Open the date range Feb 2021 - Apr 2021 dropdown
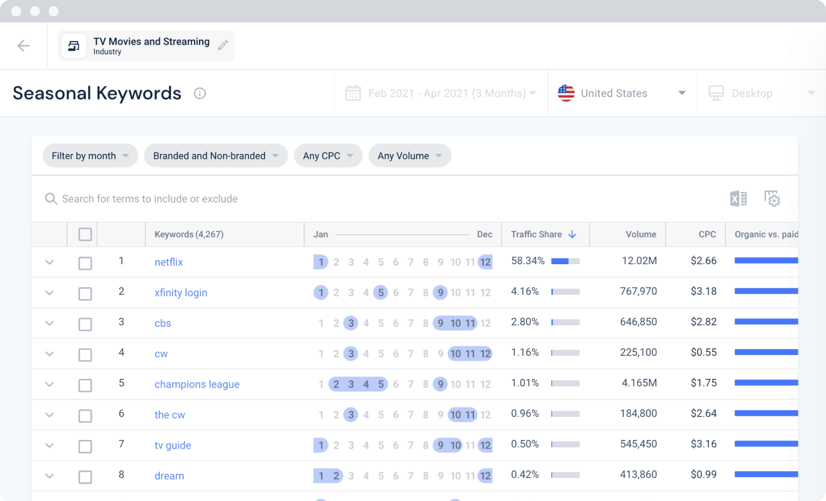Image resolution: width=826 pixels, height=501 pixels. 441,93
